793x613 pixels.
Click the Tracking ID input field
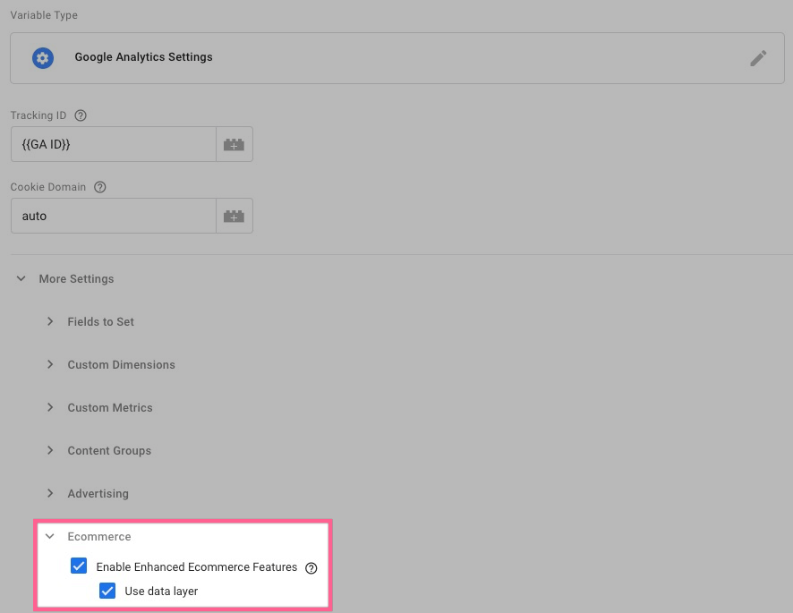pyautogui.click(x=114, y=145)
